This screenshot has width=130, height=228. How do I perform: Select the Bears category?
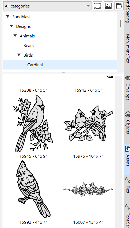tap(29, 45)
